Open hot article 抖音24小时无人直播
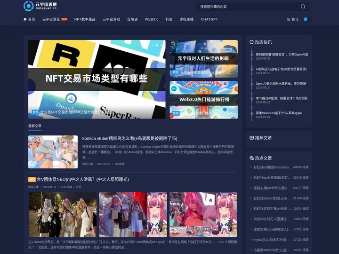 tap(273, 219)
